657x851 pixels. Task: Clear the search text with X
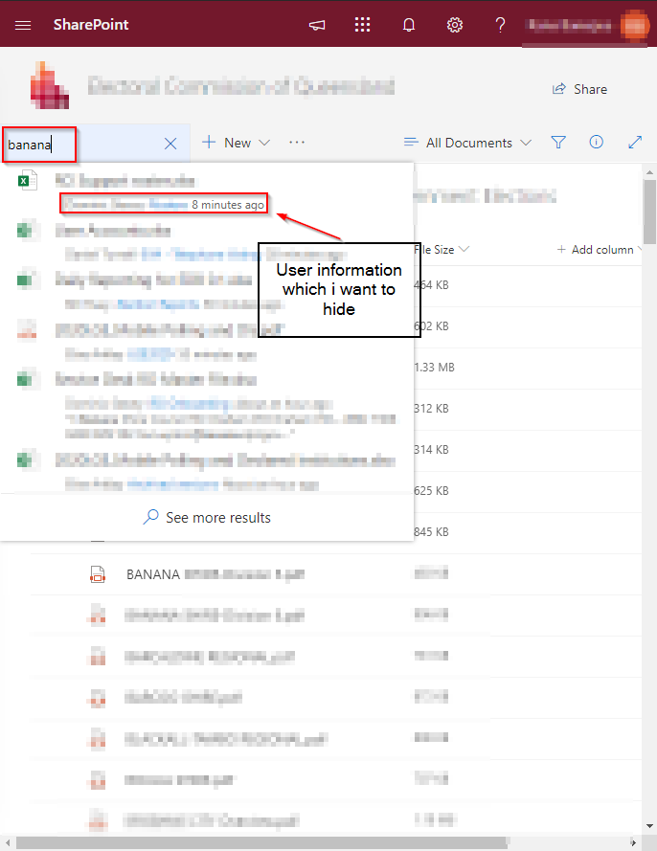pos(170,144)
